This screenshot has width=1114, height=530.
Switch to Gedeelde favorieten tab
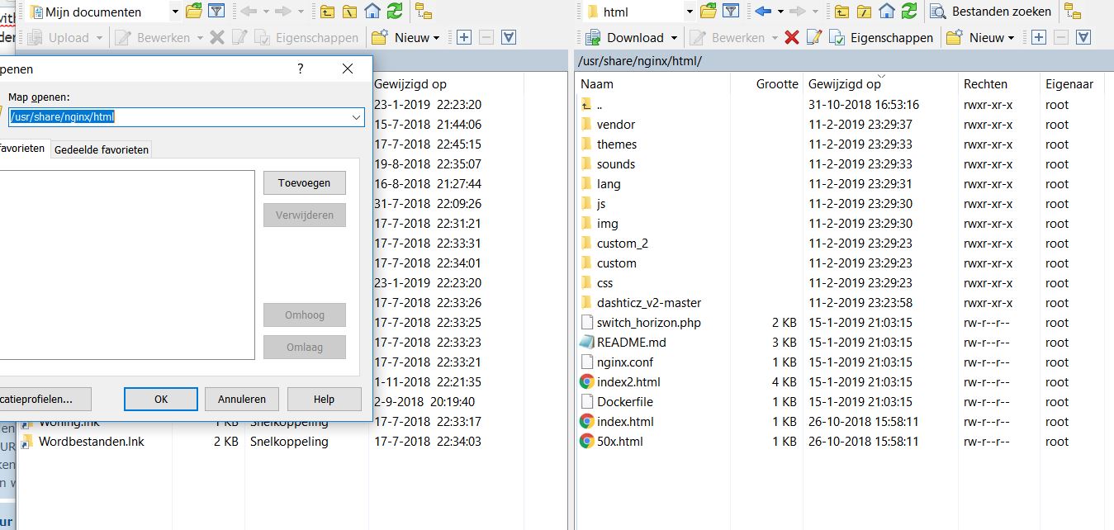point(102,149)
